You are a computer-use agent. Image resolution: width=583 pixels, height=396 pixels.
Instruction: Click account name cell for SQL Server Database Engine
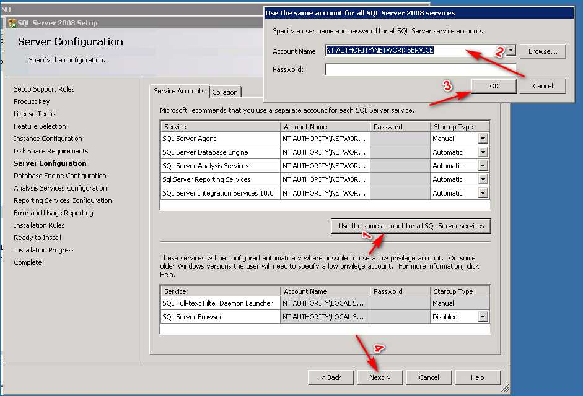pyautogui.click(x=325, y=152)
